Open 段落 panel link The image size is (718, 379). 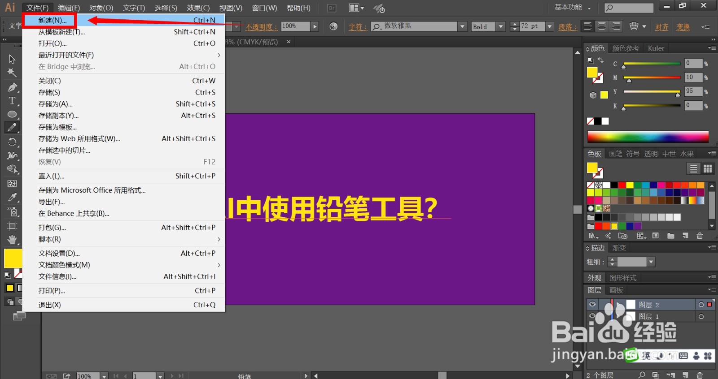pos(568,27)
